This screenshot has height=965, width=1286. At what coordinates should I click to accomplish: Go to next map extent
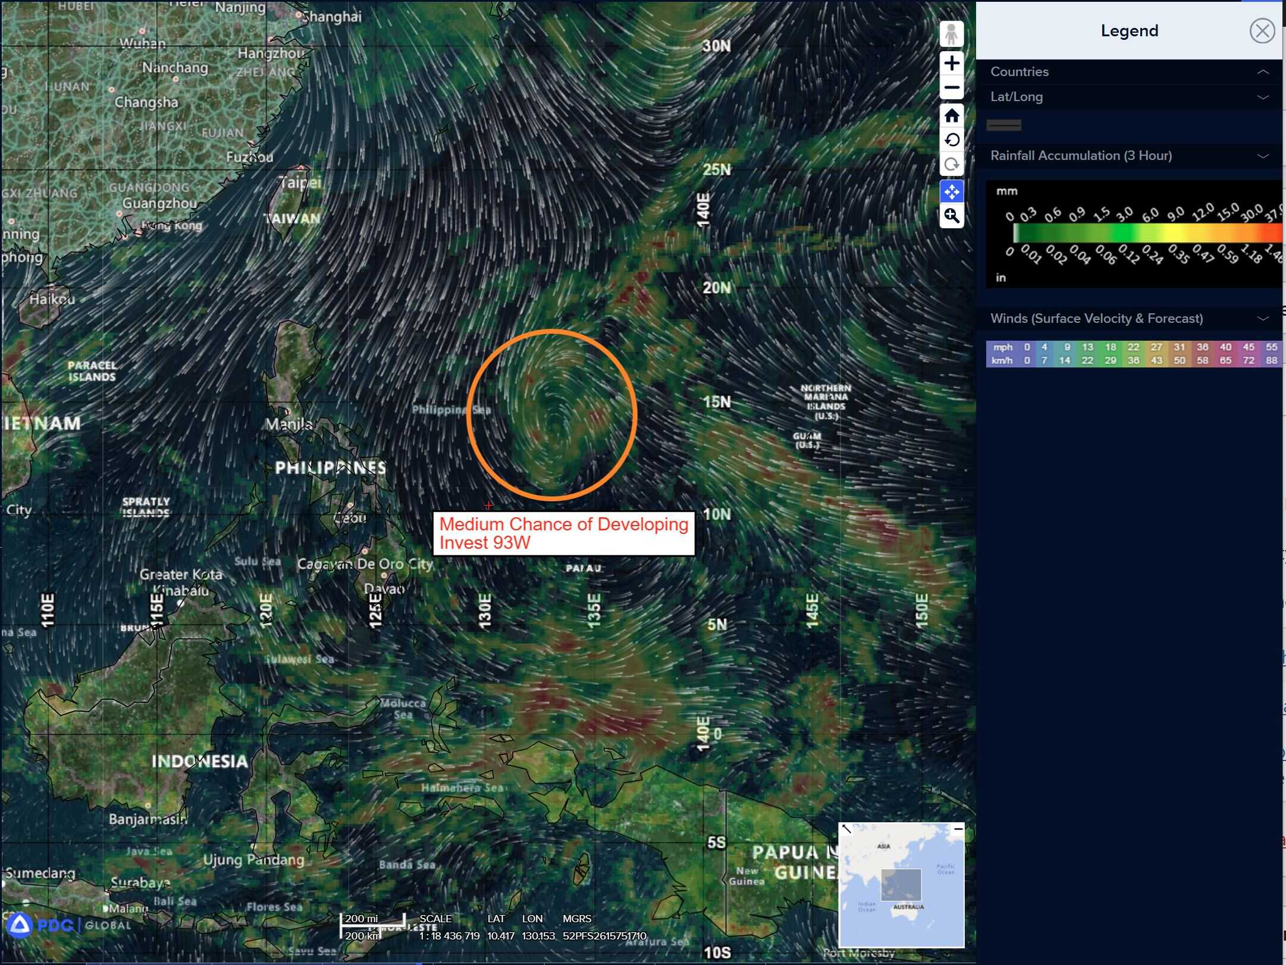click(951, 164)
